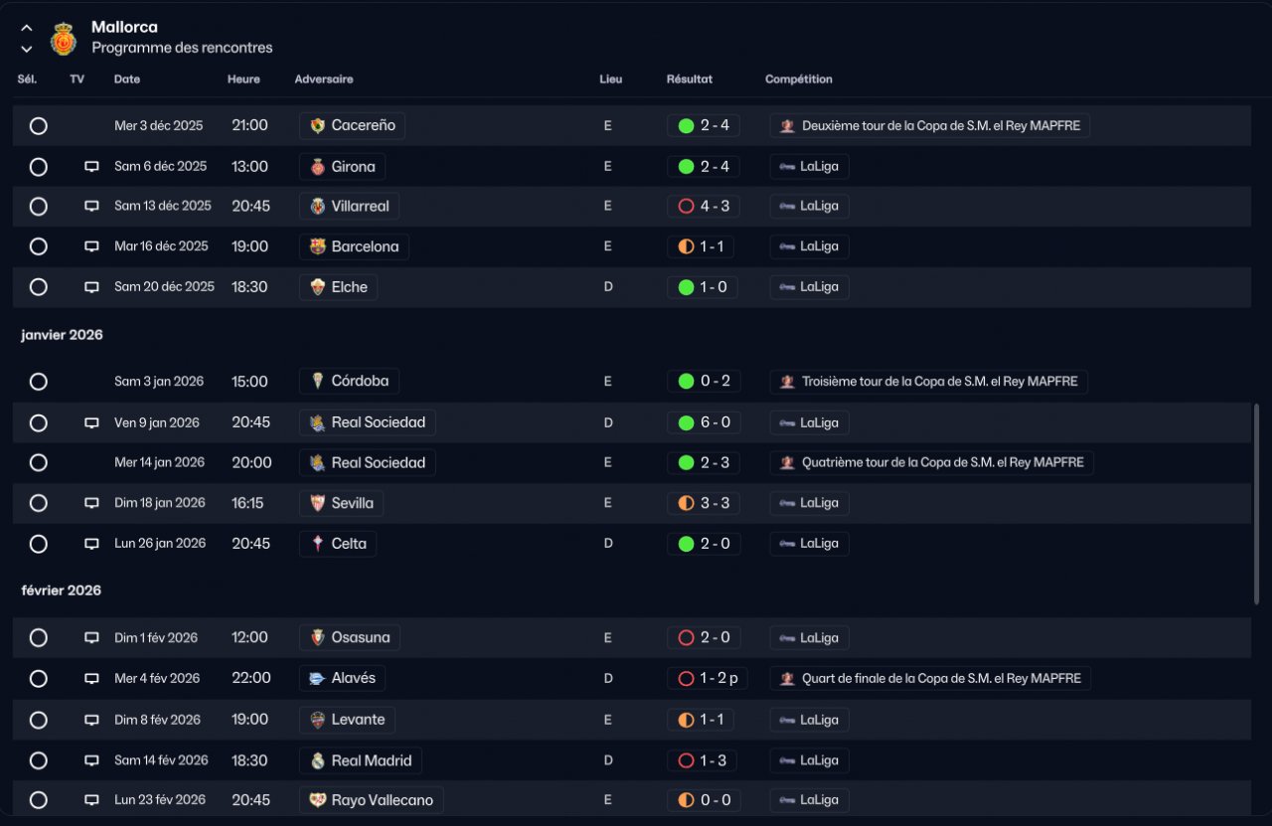1272x826 pixels.
Task: Sort by the Date column header
Action: (127, 80)
